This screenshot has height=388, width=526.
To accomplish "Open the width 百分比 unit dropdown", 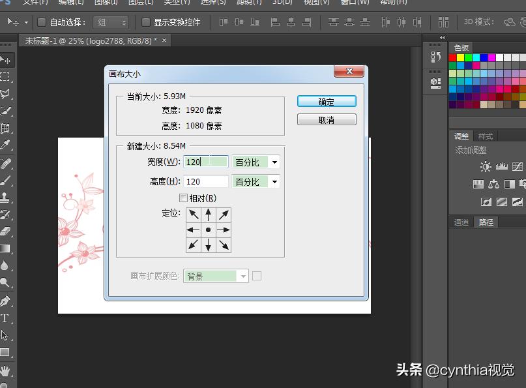I will (x=256, y=162).
